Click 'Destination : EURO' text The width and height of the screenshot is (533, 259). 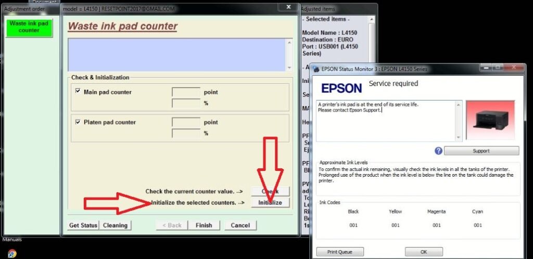click(x=328, y=40)
